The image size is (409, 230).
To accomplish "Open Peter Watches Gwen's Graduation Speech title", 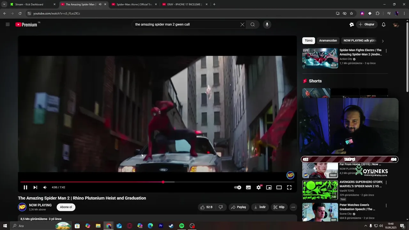I will coord(357,207).
